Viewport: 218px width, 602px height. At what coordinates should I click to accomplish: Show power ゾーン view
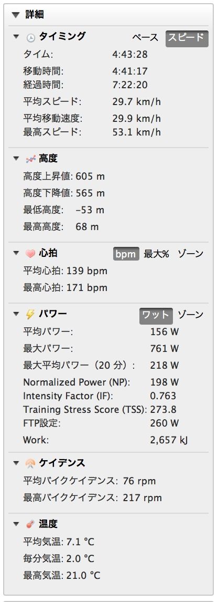click(190, 315)
